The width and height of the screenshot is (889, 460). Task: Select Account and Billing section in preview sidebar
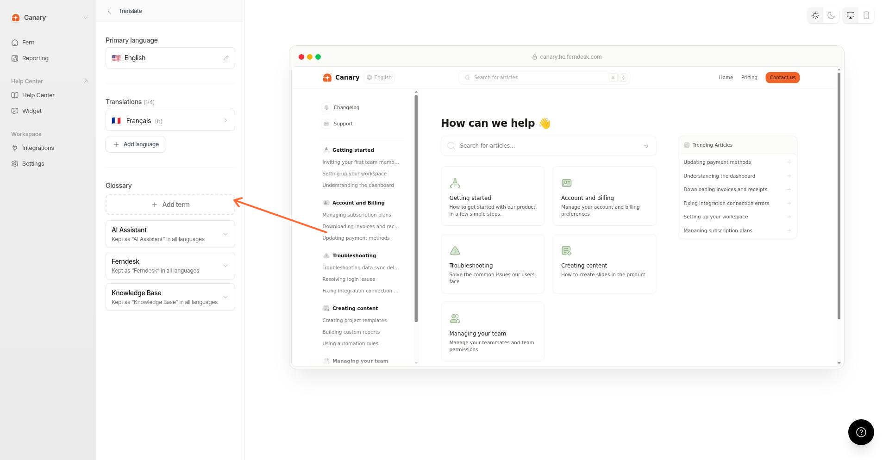pyautogui.click(x=358, y=203)
